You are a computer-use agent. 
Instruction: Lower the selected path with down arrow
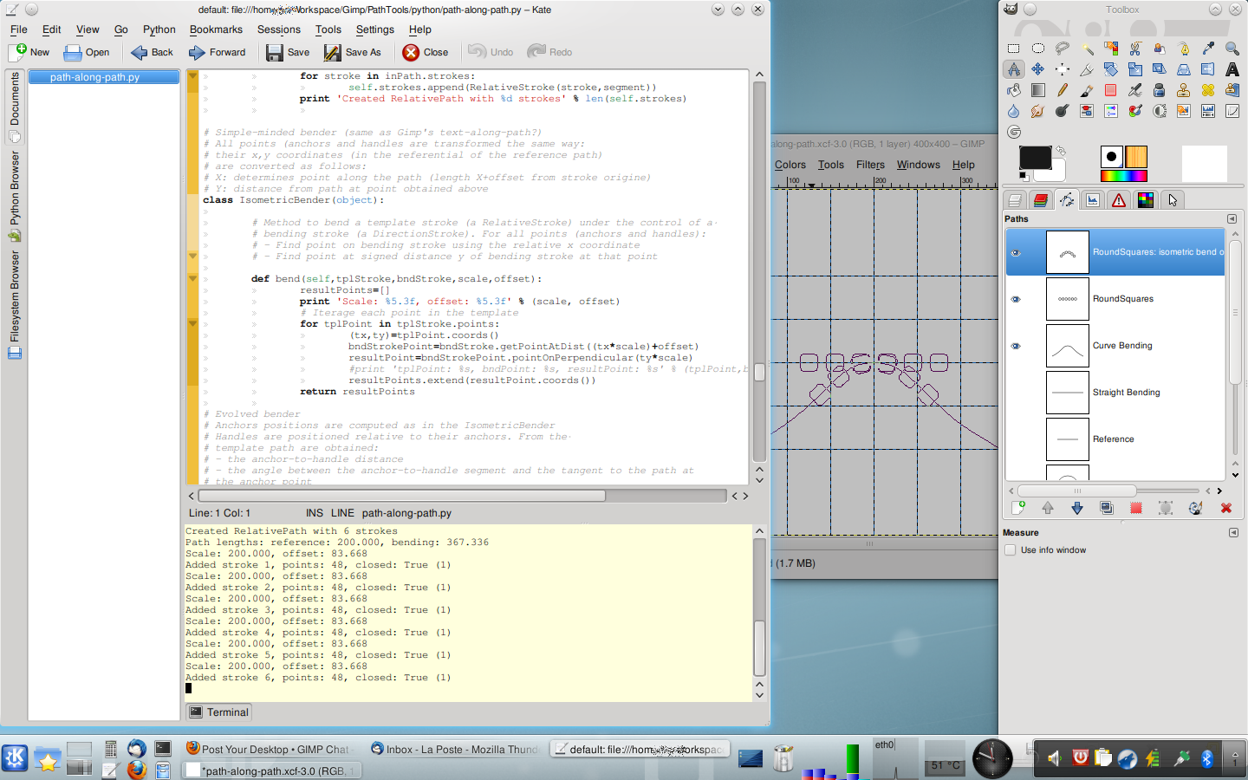point(1077,509)
